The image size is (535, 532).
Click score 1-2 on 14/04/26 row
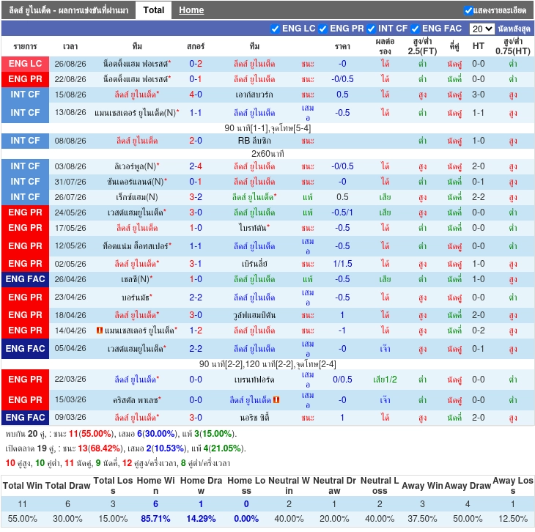click(196, 330)
